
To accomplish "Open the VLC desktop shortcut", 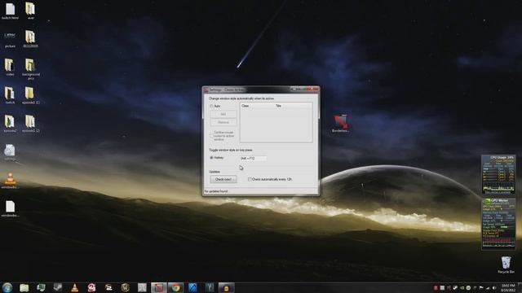I will pos(10,181).
